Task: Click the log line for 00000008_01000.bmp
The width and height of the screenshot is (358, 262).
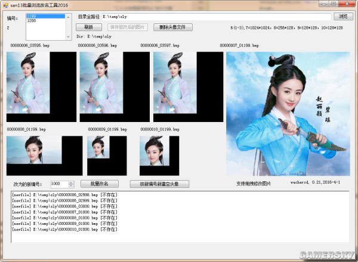Action: pyautogui.click(x=64, y=218)
